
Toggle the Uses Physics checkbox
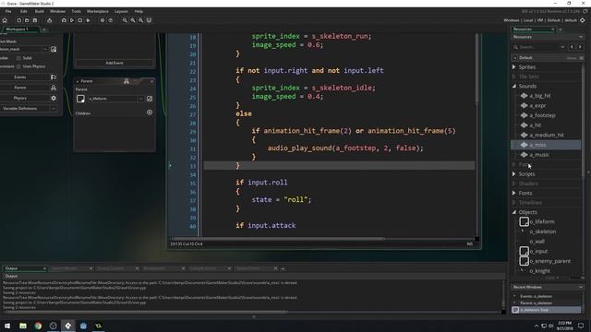18,66
